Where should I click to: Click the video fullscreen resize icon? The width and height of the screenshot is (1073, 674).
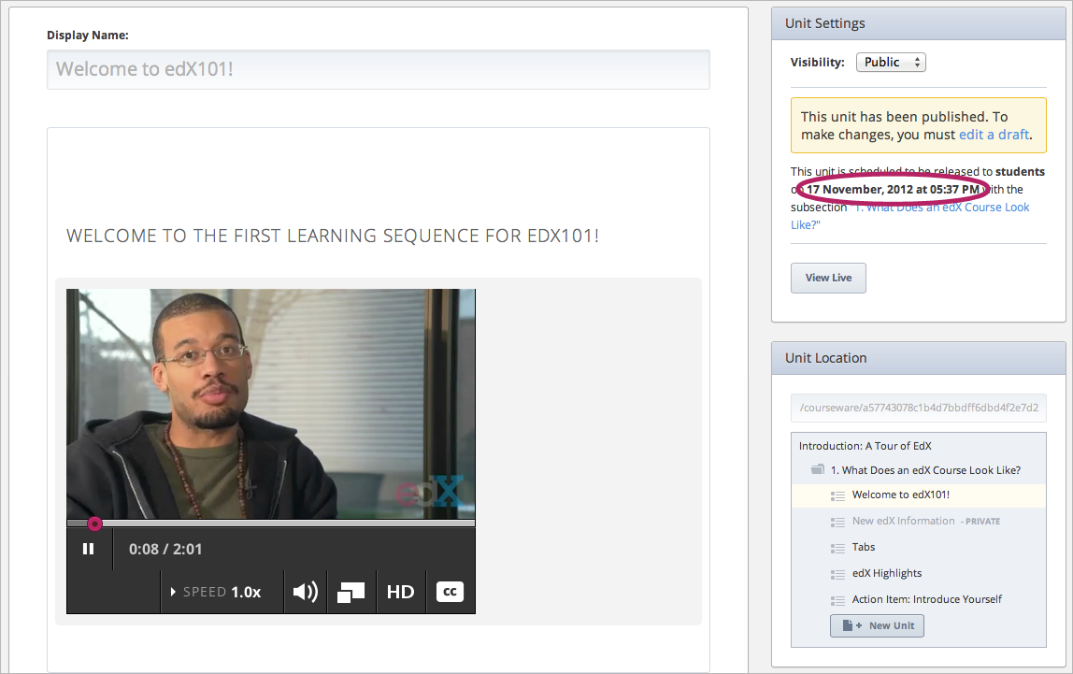point(351,592)
